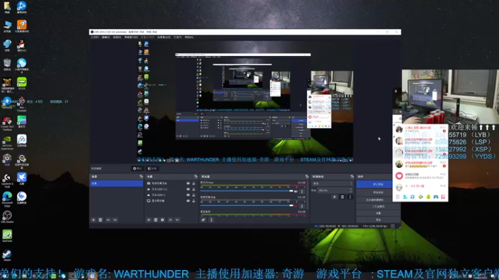The image size is (499, 280).
Task: Add a scene transition with plus icon
Action: (334, 197)
